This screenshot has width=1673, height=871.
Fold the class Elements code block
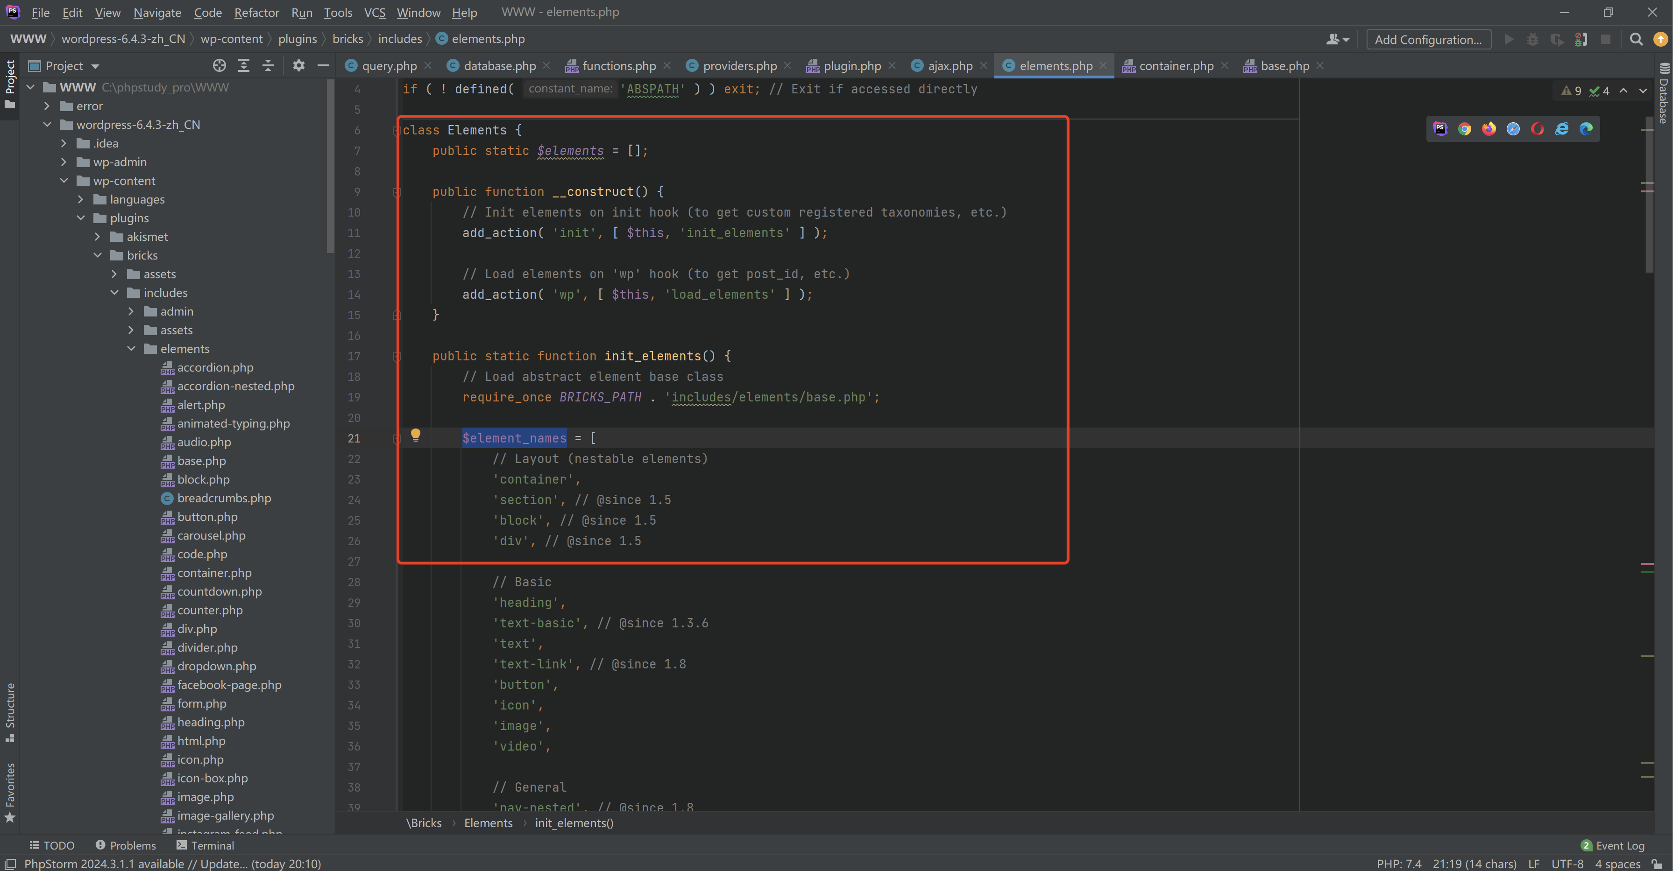[x=396, y=130]
